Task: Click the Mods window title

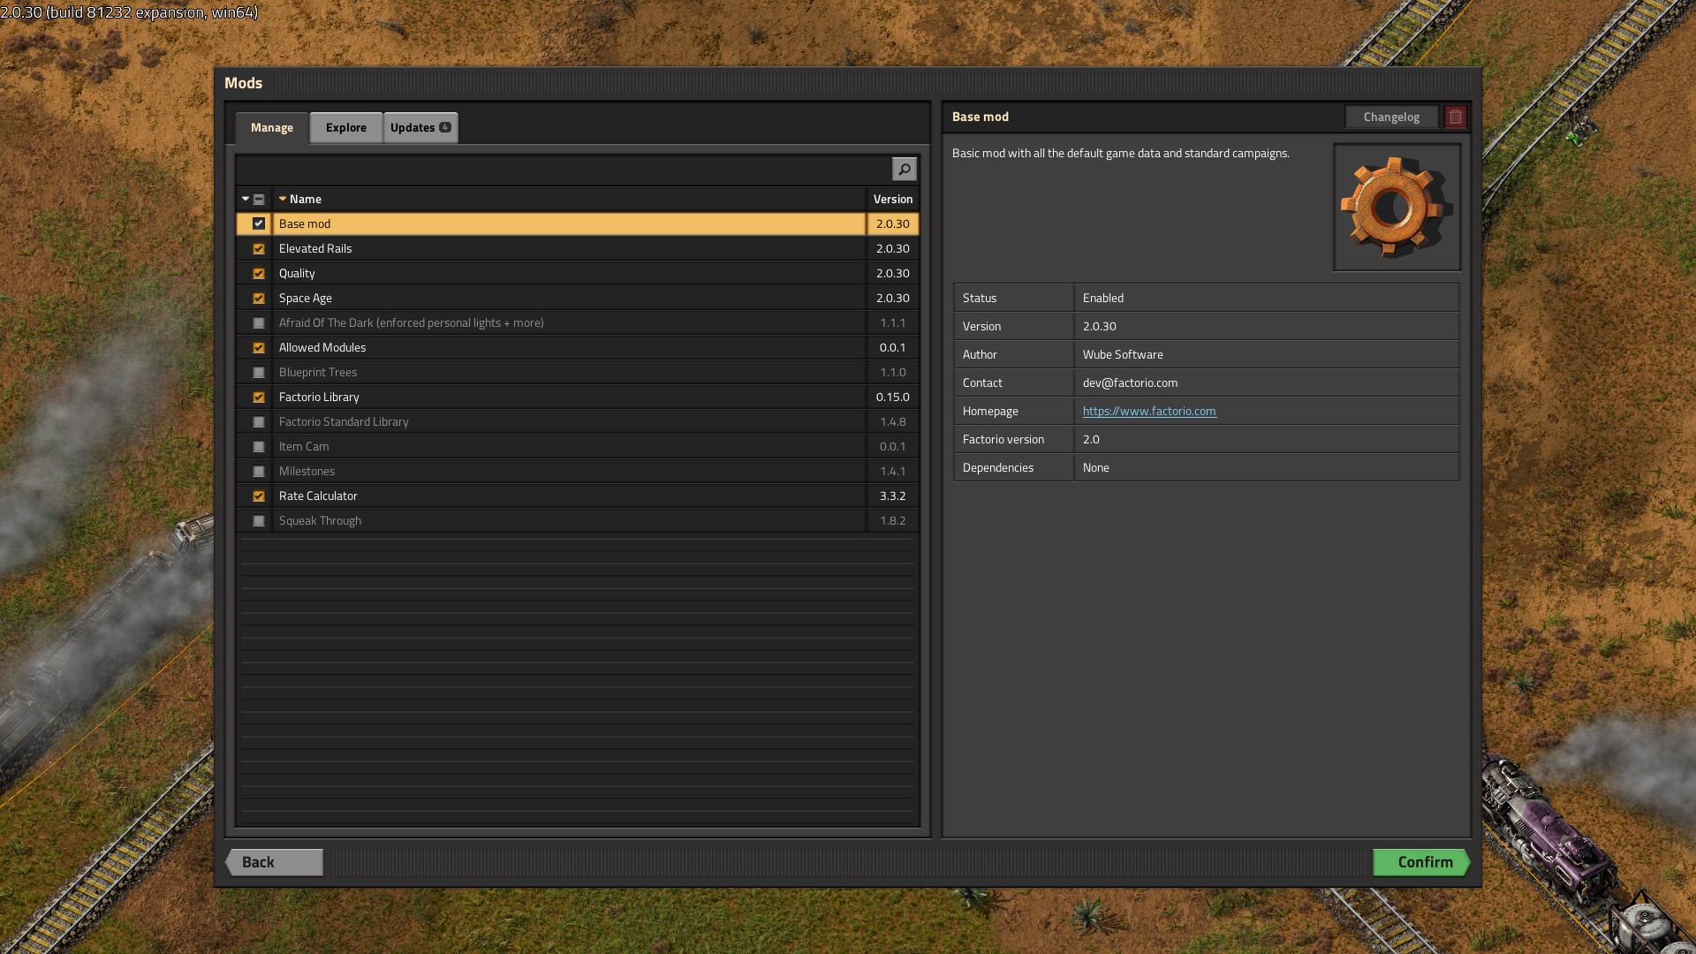Action: [x=243, y=82]
